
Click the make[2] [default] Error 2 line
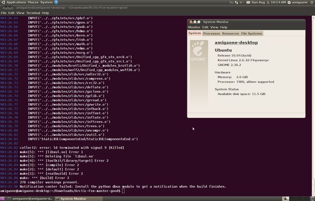point(49,169)
